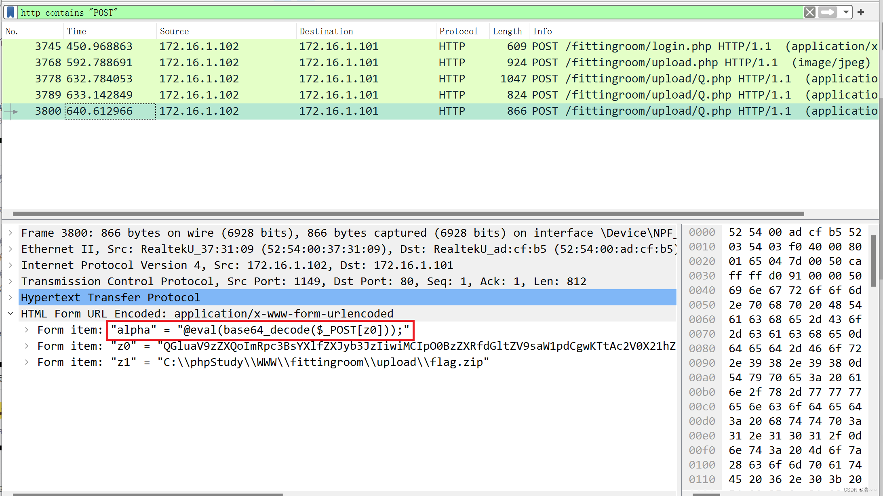This screenshot has height=496, width=883.
Task: Clear the display filter with X button
Action: click(x=809, y=12)
